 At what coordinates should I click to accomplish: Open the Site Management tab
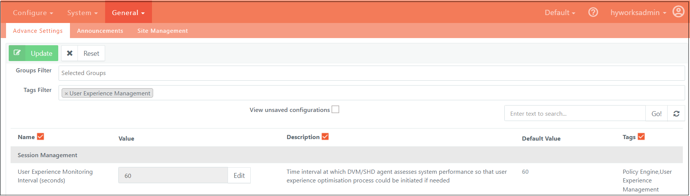pos(163,31)
